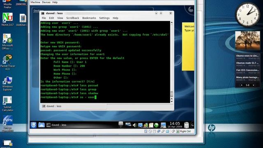Click the Konsole window up chevron button
263x148 pixels.
tap(161, 13)
